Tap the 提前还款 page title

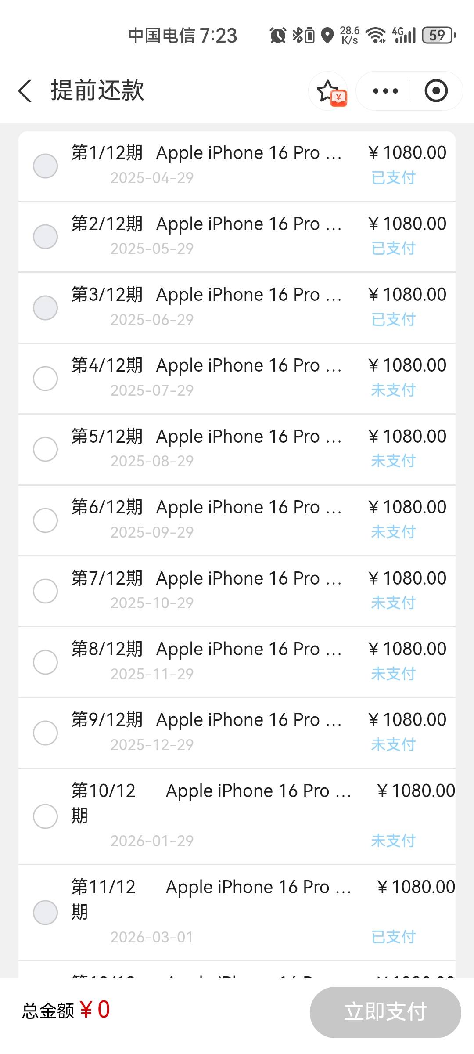pos(97,90)
